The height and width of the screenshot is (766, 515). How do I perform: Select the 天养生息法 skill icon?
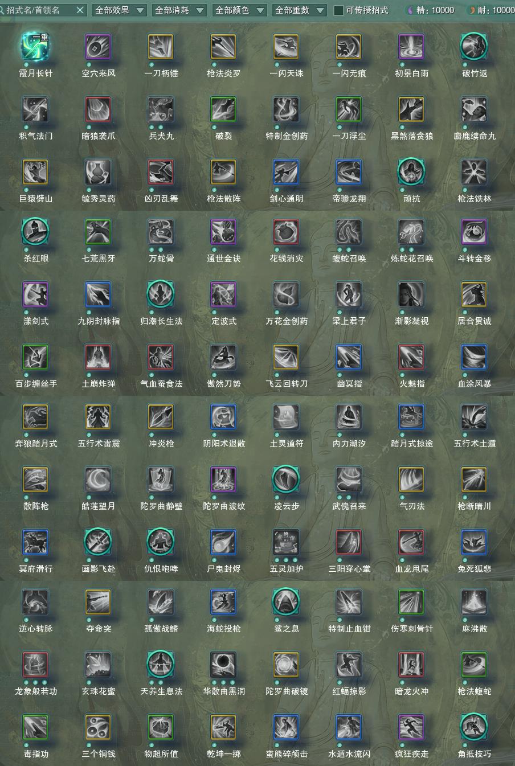coord(161,665)
